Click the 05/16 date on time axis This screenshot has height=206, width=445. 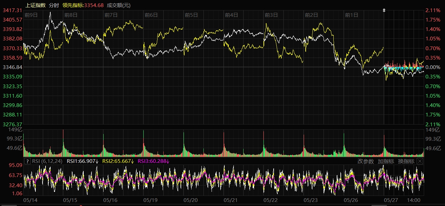pos(110,200)
